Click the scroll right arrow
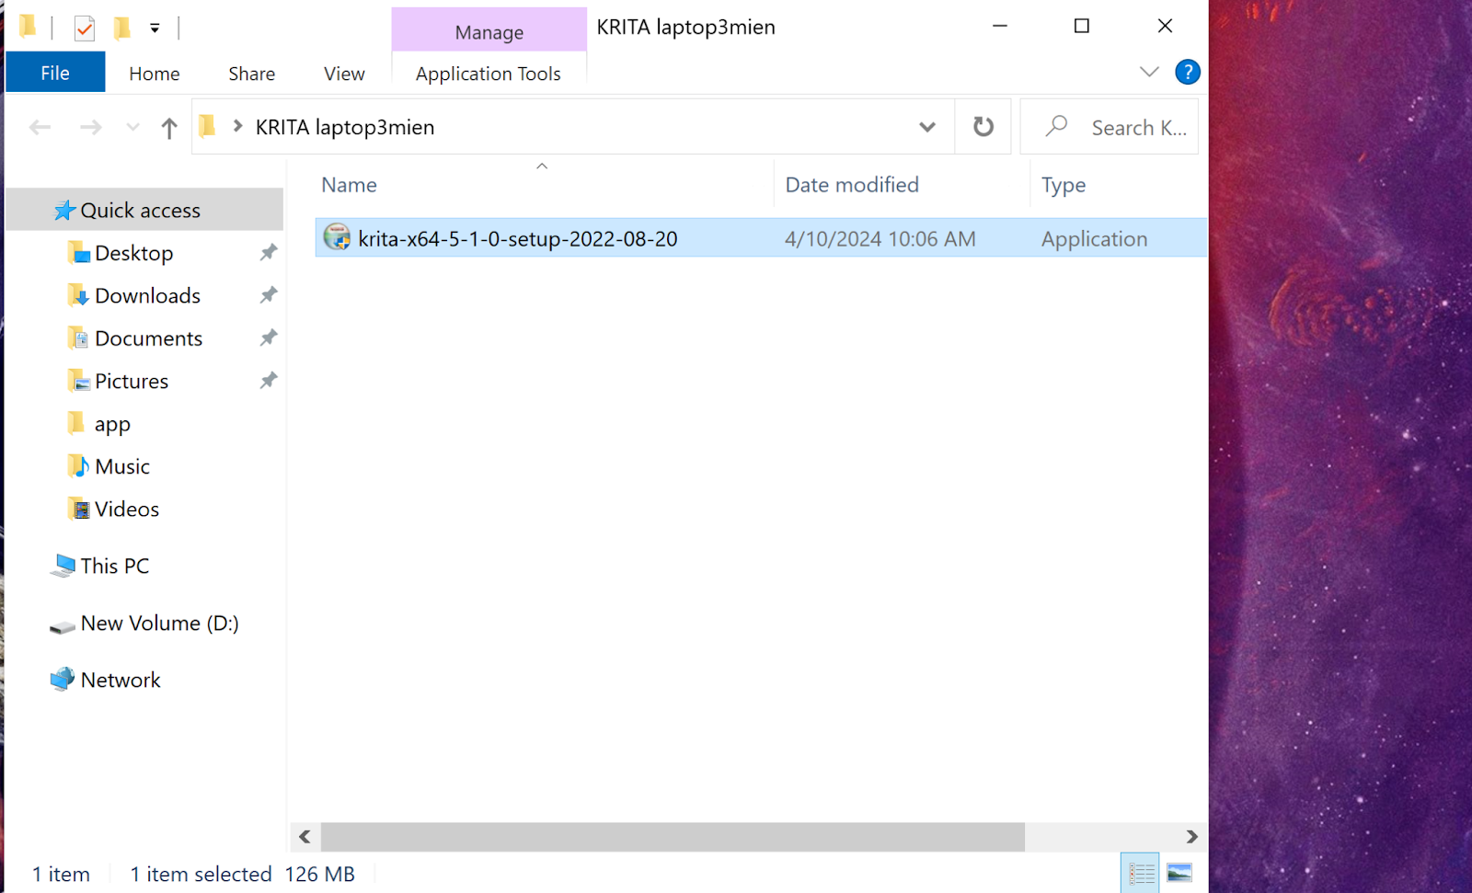1472x893 pixels. 1191,836
